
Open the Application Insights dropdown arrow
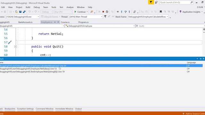202,12
